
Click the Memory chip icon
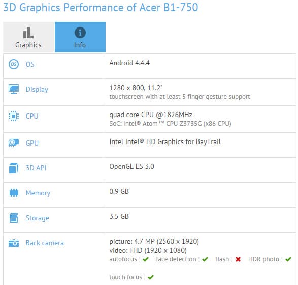point(14,193)
